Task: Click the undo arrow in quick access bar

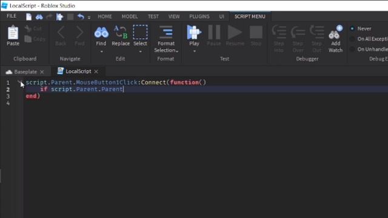Action: point(81,17)
